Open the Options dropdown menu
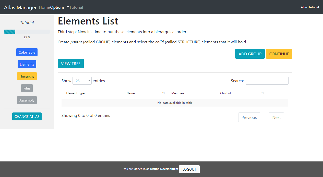 click(x=59, y=7)
